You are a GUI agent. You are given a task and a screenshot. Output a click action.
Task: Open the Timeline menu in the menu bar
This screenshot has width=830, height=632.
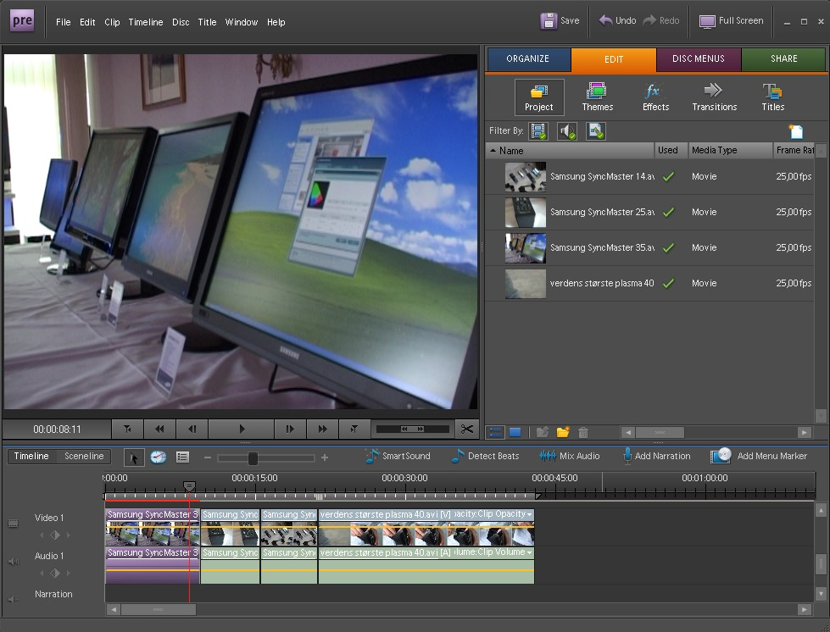click(145, 22)
